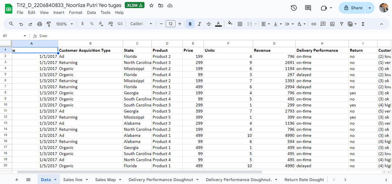Toggle bold formatting
This screenshot has height=184, width=392.
(x=190, y=24)
